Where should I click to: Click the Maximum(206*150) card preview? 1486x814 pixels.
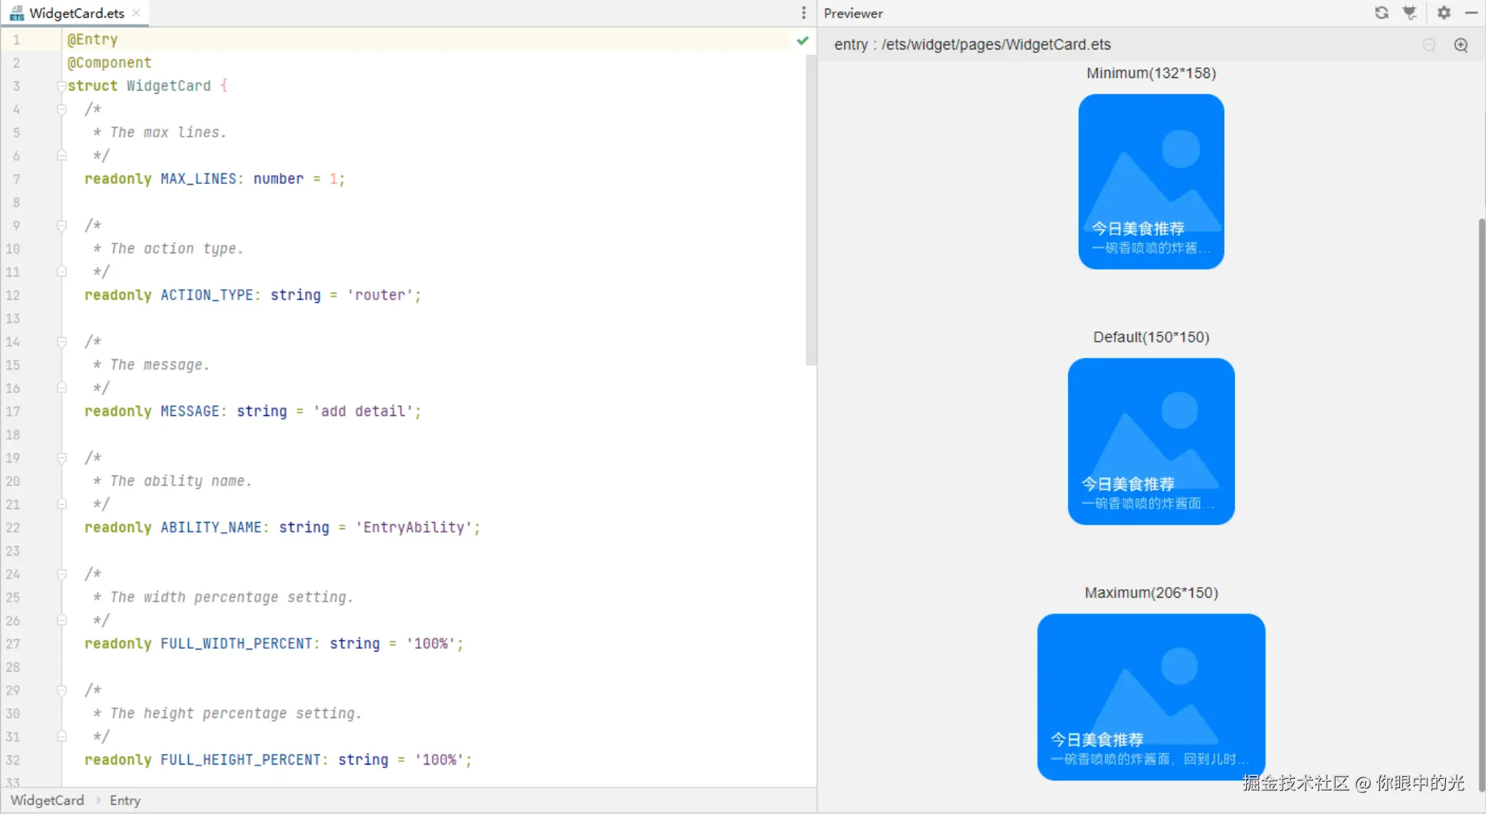1150,696
